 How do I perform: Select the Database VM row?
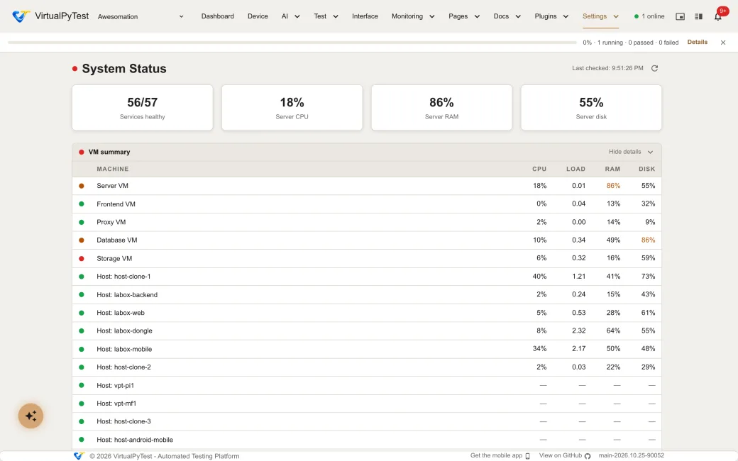(x=367, y=240)
